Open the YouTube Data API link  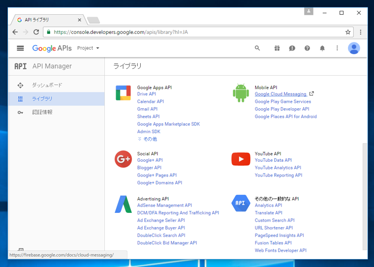point(273,160)
